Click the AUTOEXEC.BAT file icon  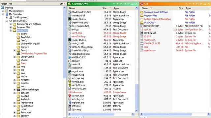point(141,26)
